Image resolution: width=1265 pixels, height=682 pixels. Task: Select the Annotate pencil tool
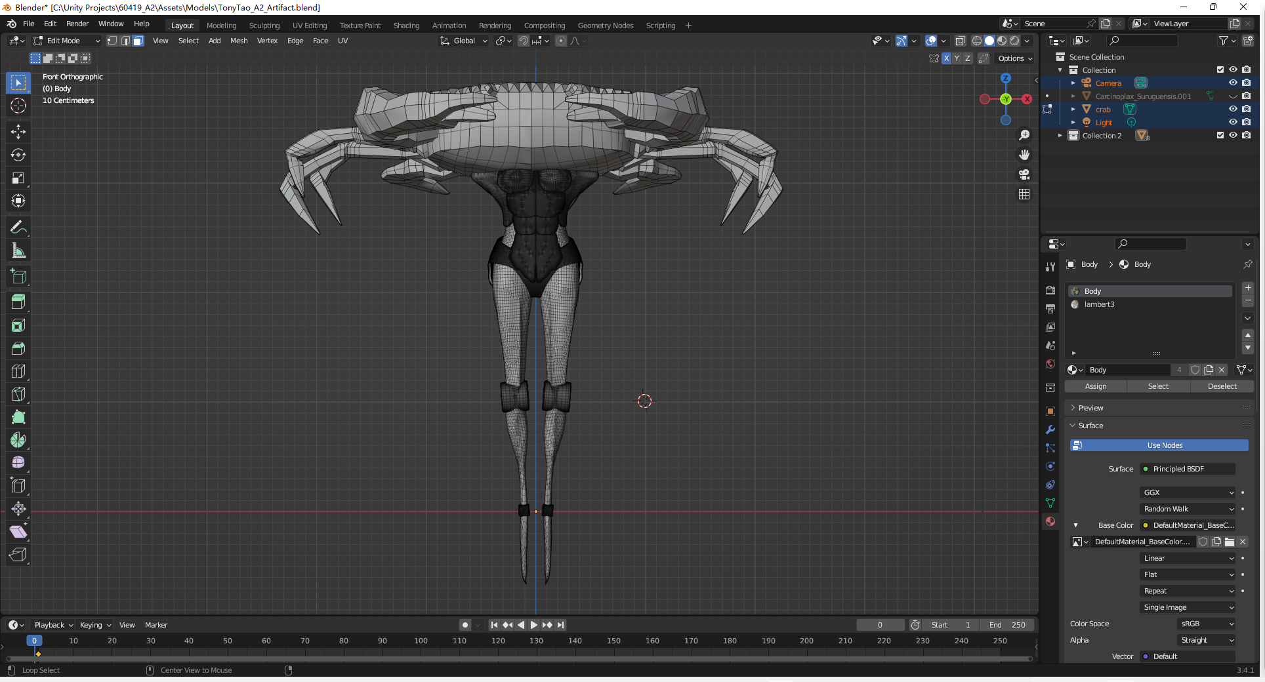click(18, 228)
